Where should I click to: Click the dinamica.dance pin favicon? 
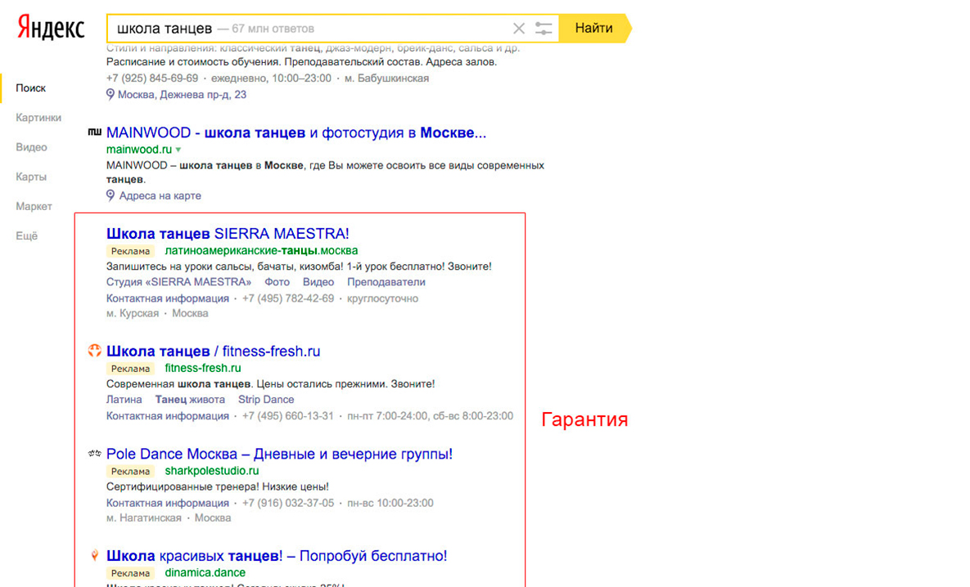95,556
